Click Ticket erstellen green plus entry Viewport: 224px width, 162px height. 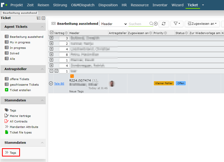click(18, 90)
